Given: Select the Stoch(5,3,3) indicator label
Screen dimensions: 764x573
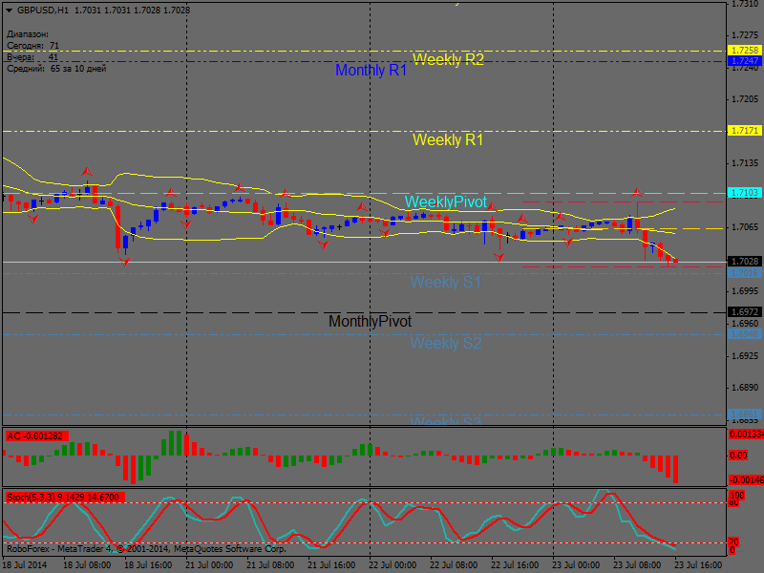Looking at the screenshot, I should (62, 498).
